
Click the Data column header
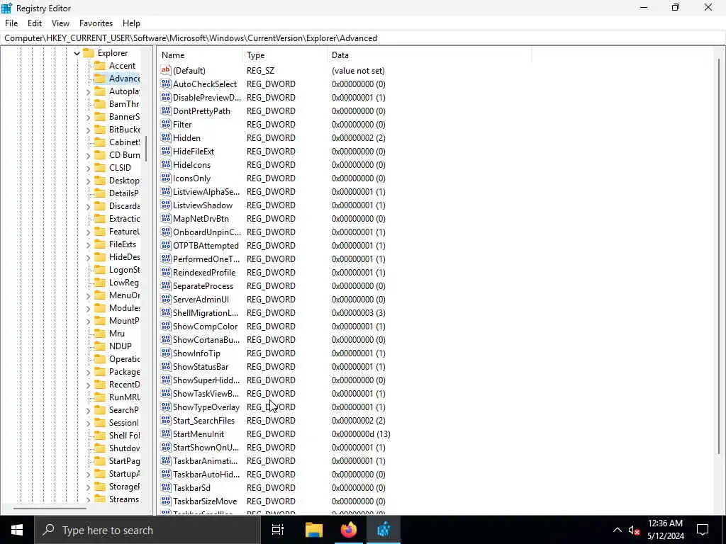point(429,55)
